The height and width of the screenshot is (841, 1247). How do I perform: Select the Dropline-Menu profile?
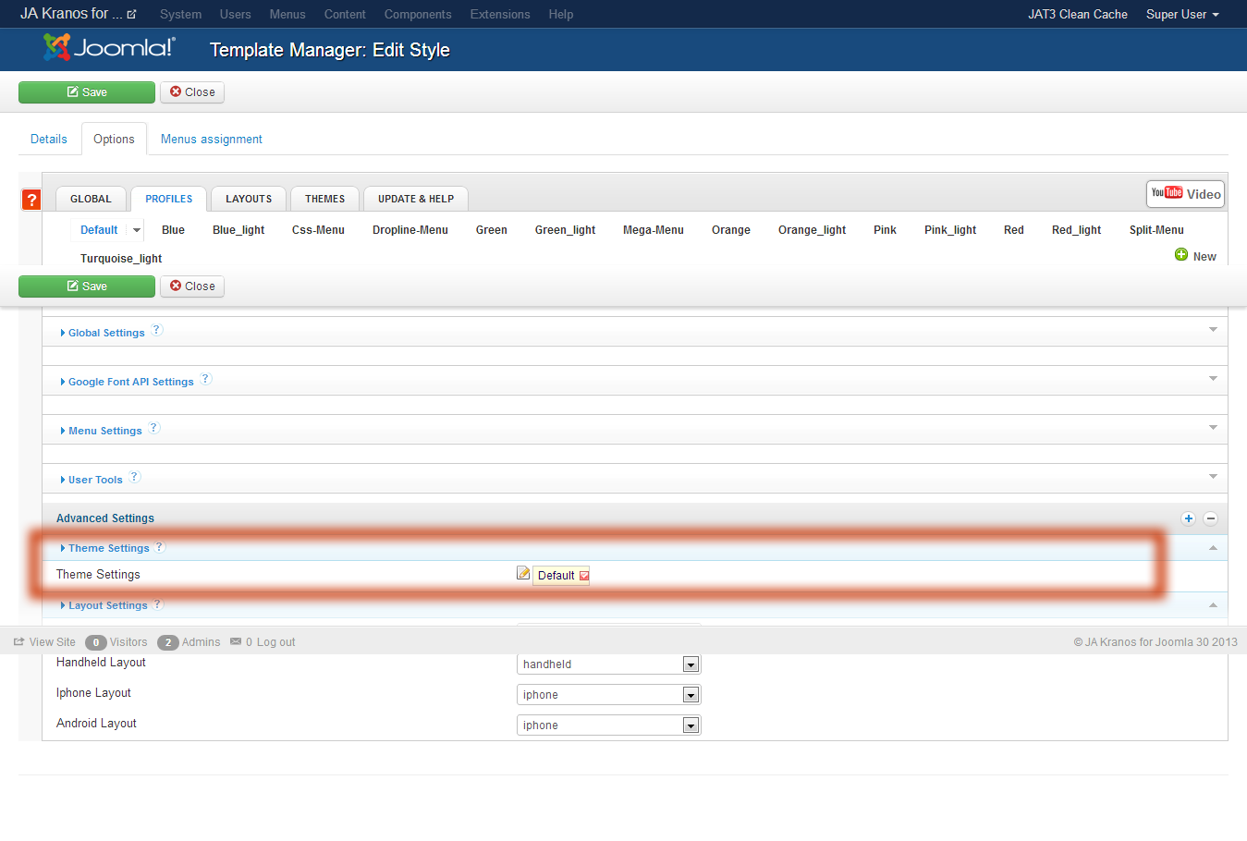click(410, 230)
